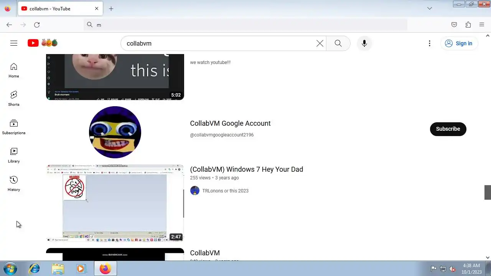
Task: Click the @collabvmgoogleaccount2196 handle
Action: point(222,135)
